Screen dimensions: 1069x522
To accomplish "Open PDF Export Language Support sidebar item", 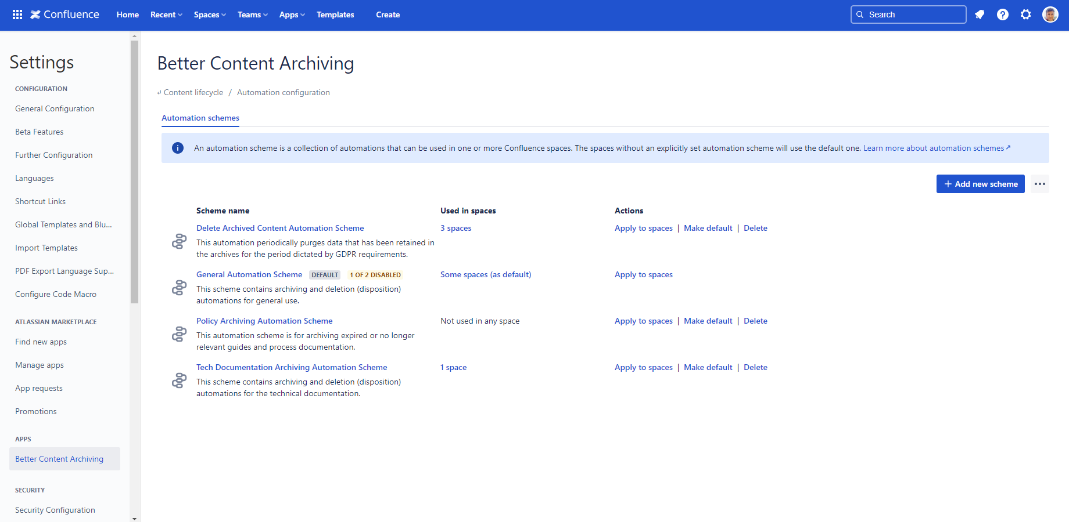I will (64, 271).
